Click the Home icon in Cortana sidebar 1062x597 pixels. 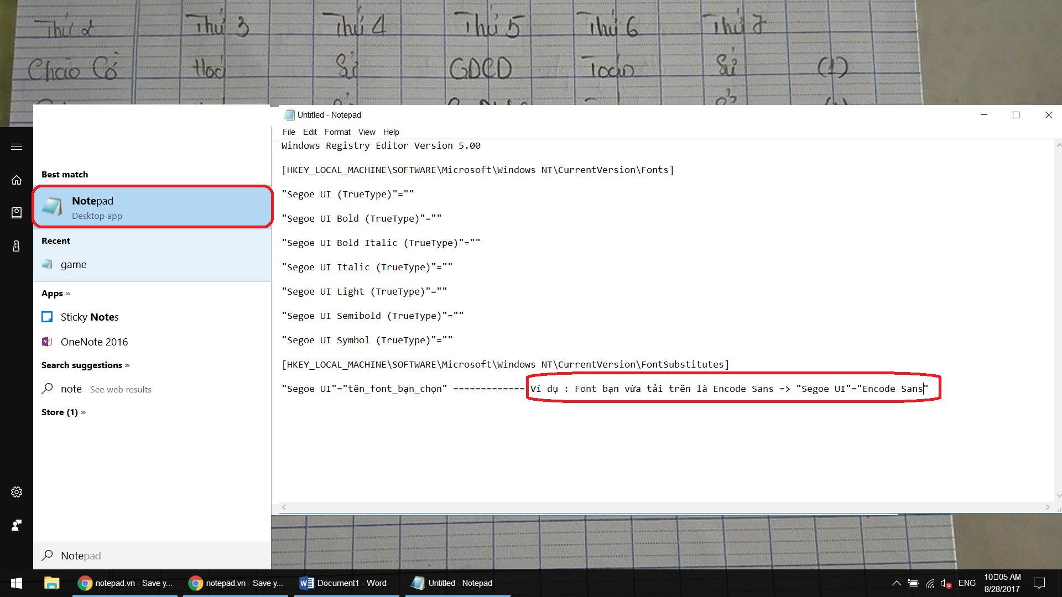17,180
